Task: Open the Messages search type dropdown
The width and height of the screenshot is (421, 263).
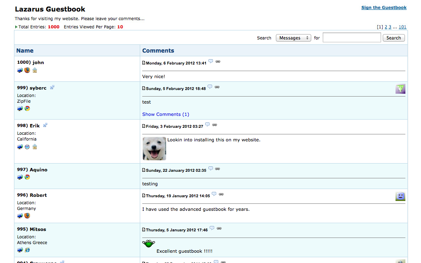Action: click(294, 38)
